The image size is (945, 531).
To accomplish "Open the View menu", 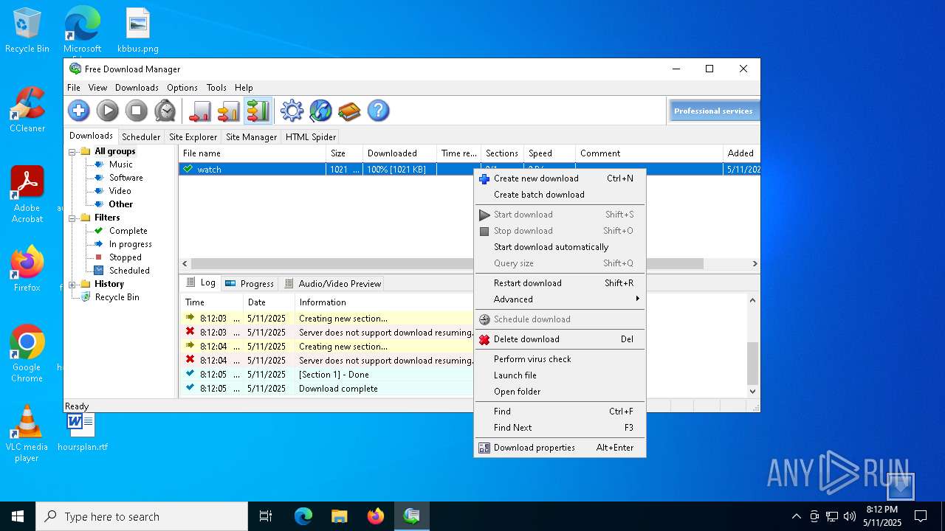I will pyautogui.click(x=97, y=88).
